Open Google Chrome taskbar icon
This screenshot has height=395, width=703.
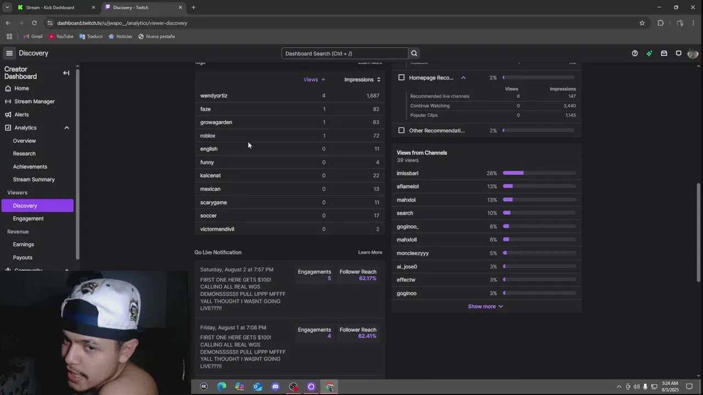click(330, 387)
